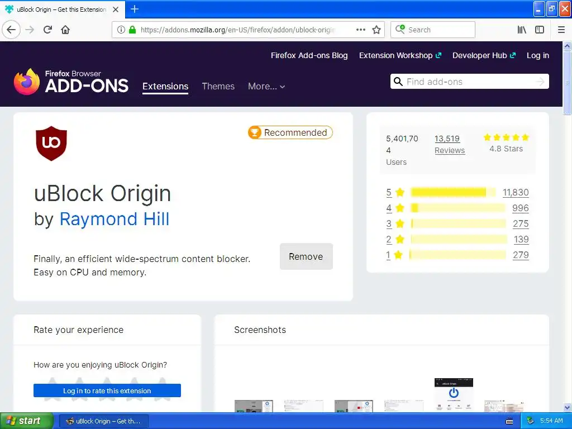View 2-star reviews count 139
Image resolution: width=572 pixels, height=429 pixels.
[x=521, y=239]
